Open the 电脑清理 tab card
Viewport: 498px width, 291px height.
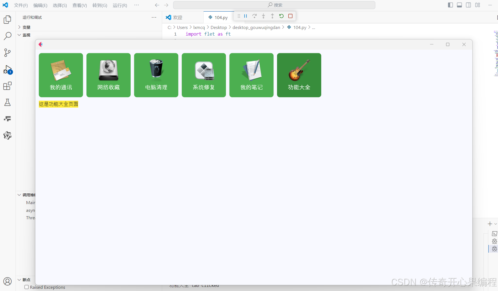click(x=156, y=75)
